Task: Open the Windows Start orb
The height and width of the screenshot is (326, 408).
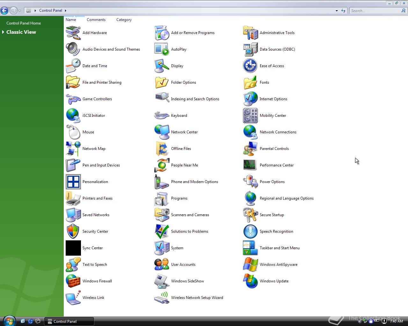Action: (9, 321)
